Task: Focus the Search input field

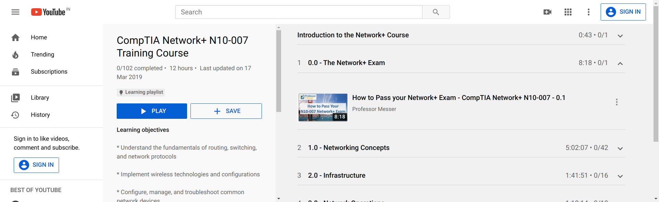Action: click(x=299, y=12)
